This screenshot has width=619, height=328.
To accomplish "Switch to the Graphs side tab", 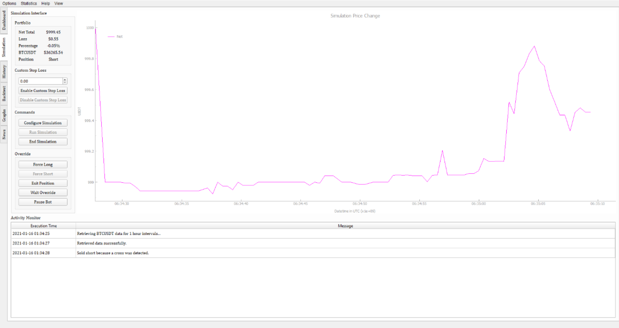I will coord(4,115).
